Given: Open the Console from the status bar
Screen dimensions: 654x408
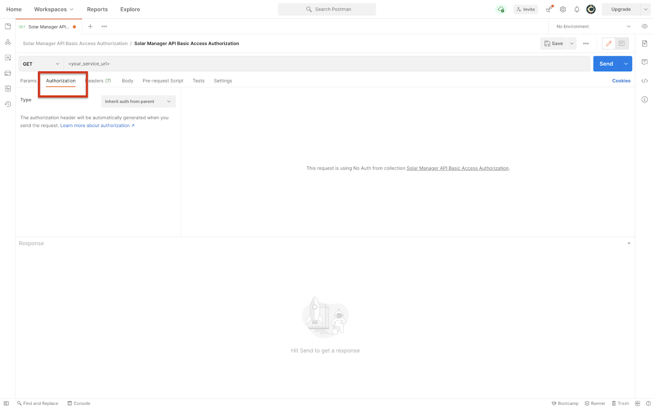Looking at the screenshot, I should [x=79, y=403].
